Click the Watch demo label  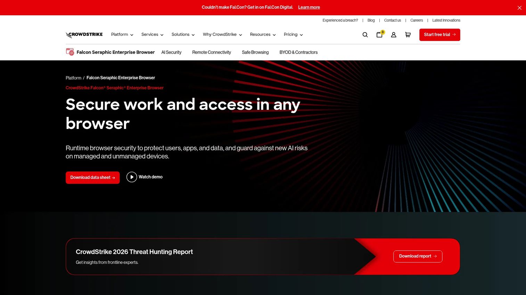coord(150,177)
